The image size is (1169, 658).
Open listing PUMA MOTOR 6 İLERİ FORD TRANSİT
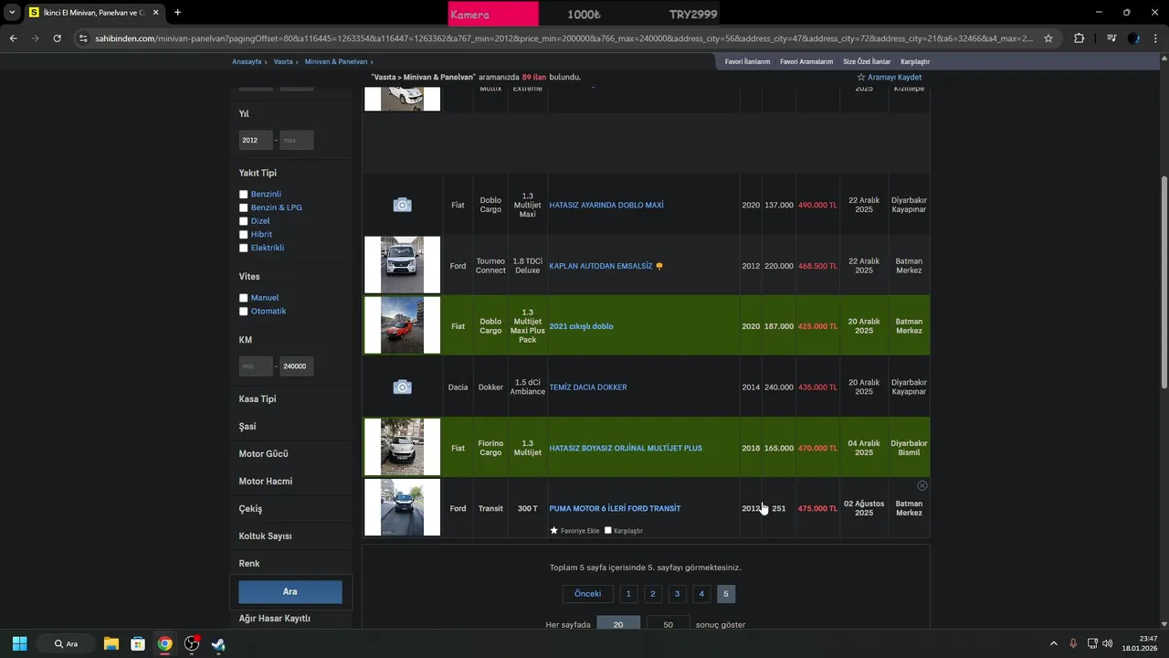click(x=615, y=508)
